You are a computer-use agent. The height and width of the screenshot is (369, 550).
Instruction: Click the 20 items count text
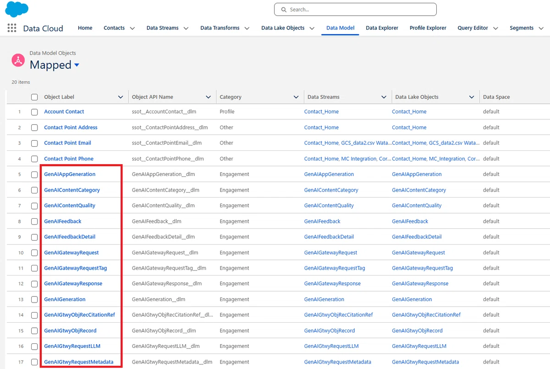(x=21, y=82)
